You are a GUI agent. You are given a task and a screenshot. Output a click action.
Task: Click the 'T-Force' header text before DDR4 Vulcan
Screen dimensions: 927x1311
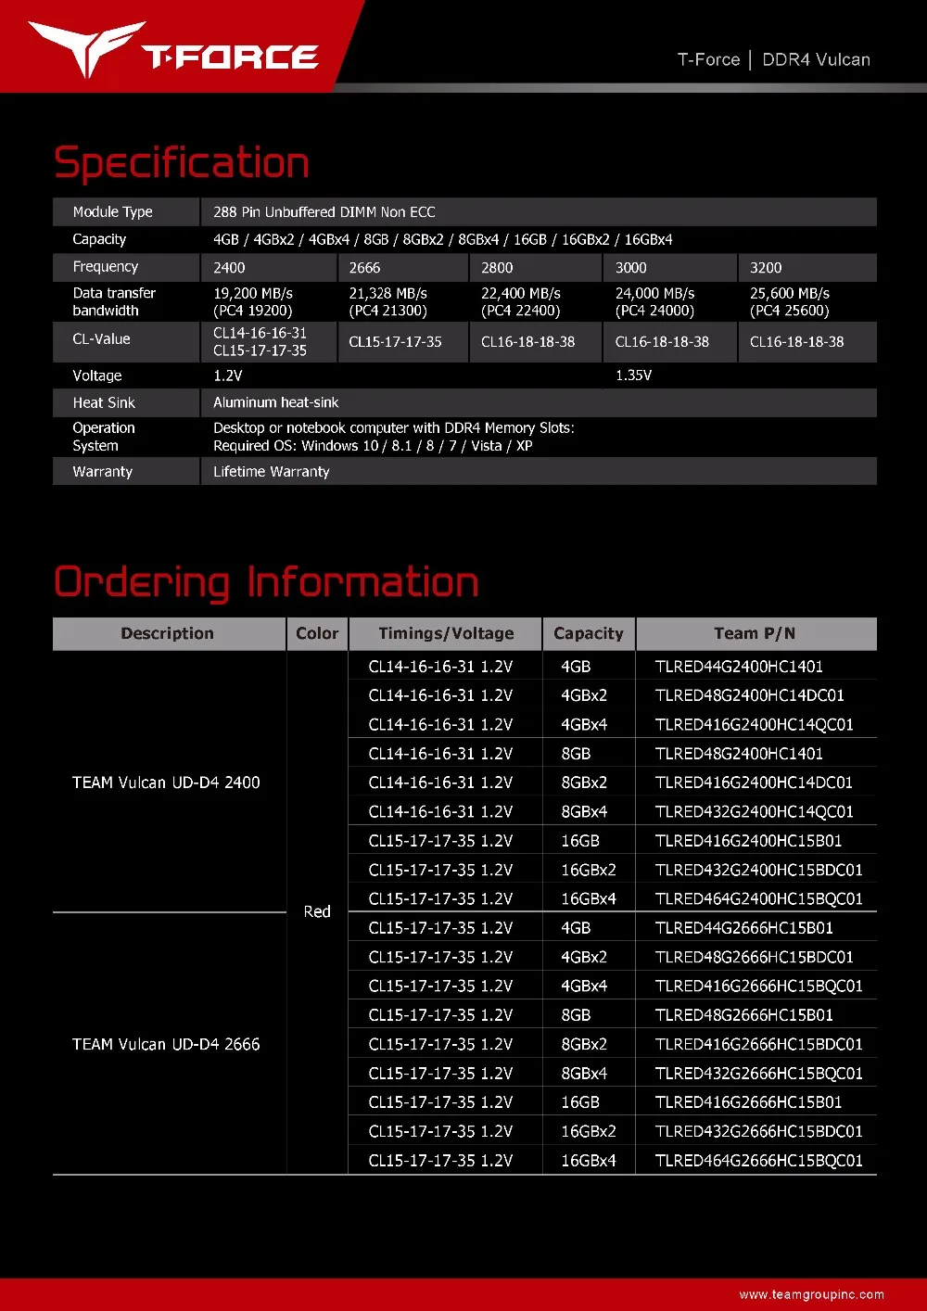pyautogui.click(x=708, y=59)
